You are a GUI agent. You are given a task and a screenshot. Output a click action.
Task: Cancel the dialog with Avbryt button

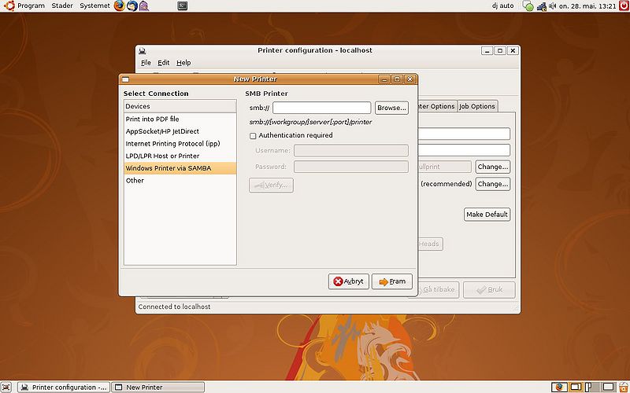(x=348, y=281)
